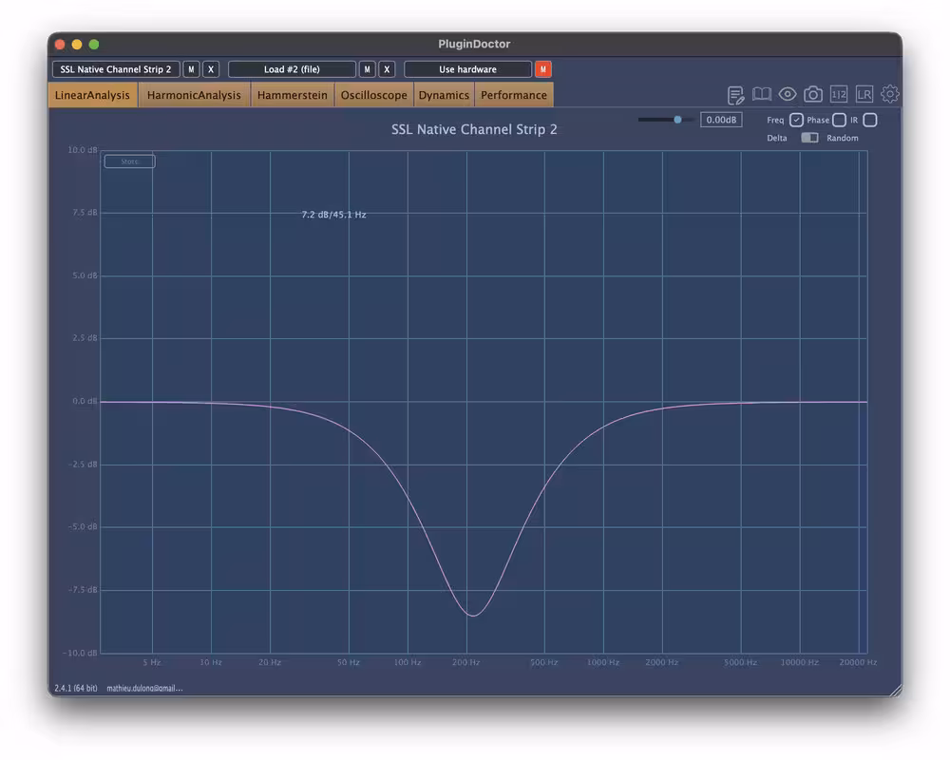Open the Hammerstein tab
The height and width of the screenshot is (760, 950).
coord(292,95)
